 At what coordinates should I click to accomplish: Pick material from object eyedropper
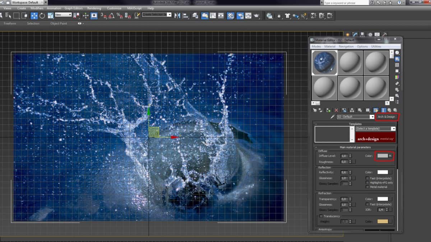coord(333,117)
